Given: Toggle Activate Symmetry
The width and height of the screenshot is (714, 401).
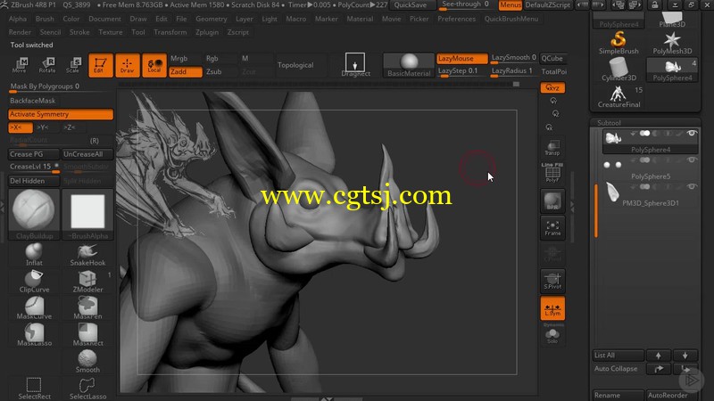Looking at the screenshot, I should (61, 114).
